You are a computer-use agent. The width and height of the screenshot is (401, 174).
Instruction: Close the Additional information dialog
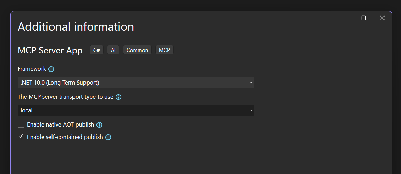382,18
